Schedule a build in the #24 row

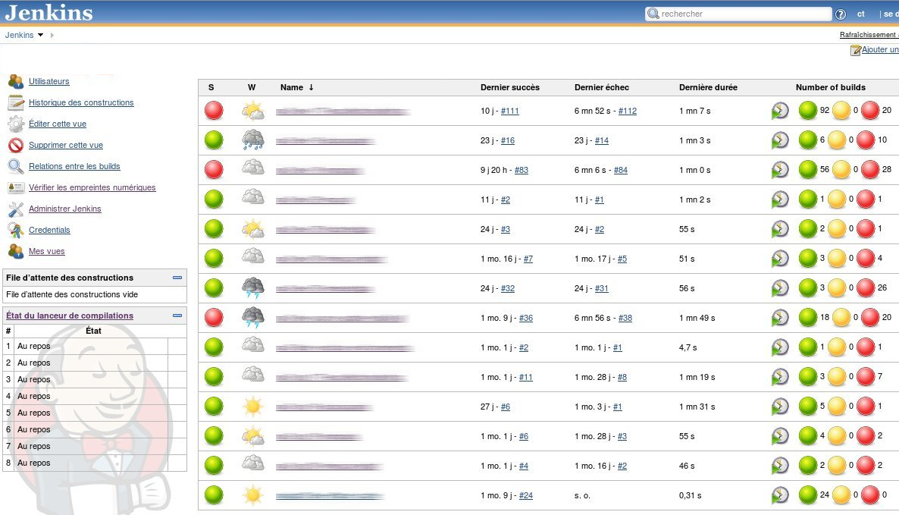[780, 495]
